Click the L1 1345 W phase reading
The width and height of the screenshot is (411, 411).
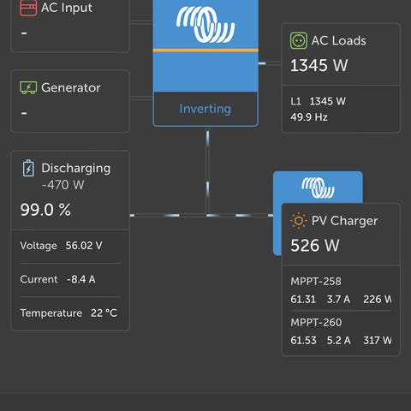(318, 101)
